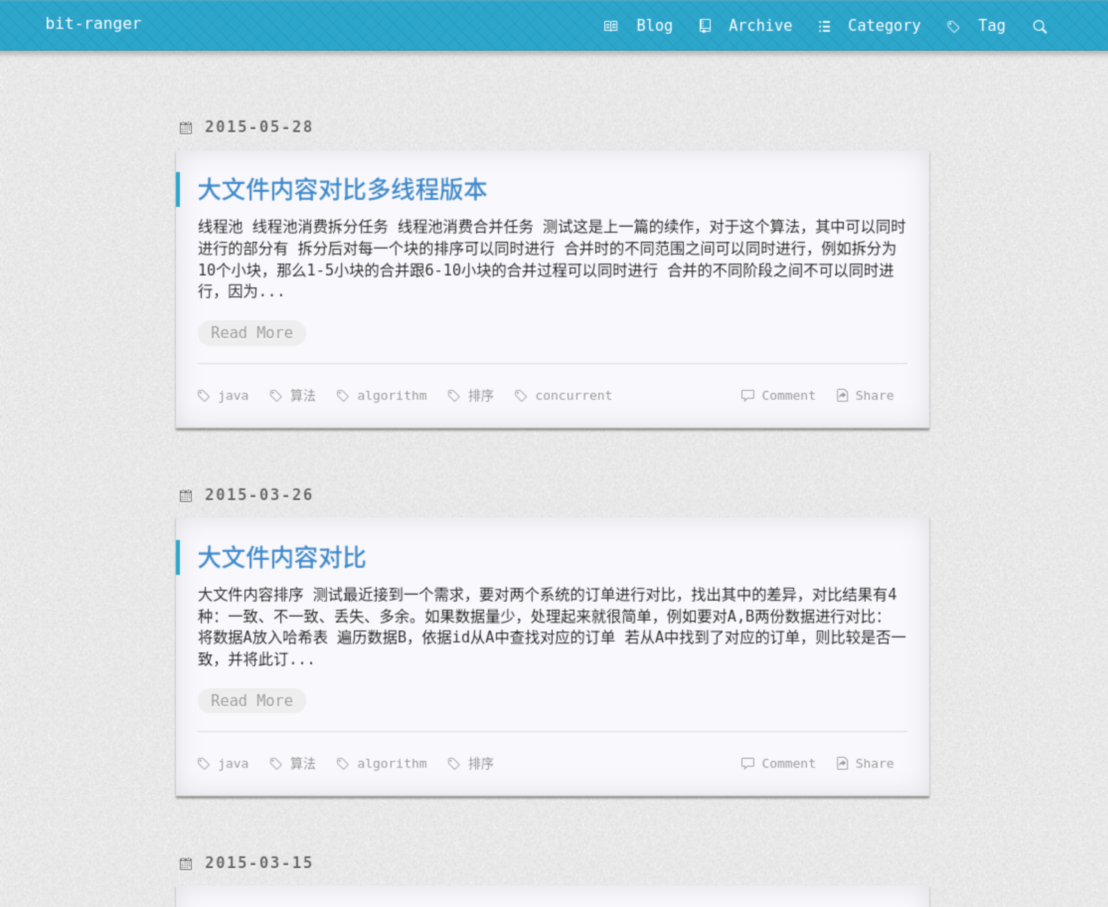Open the post titled 大文件内容对比
1108x907 pixels.
(x=281, y=556)
